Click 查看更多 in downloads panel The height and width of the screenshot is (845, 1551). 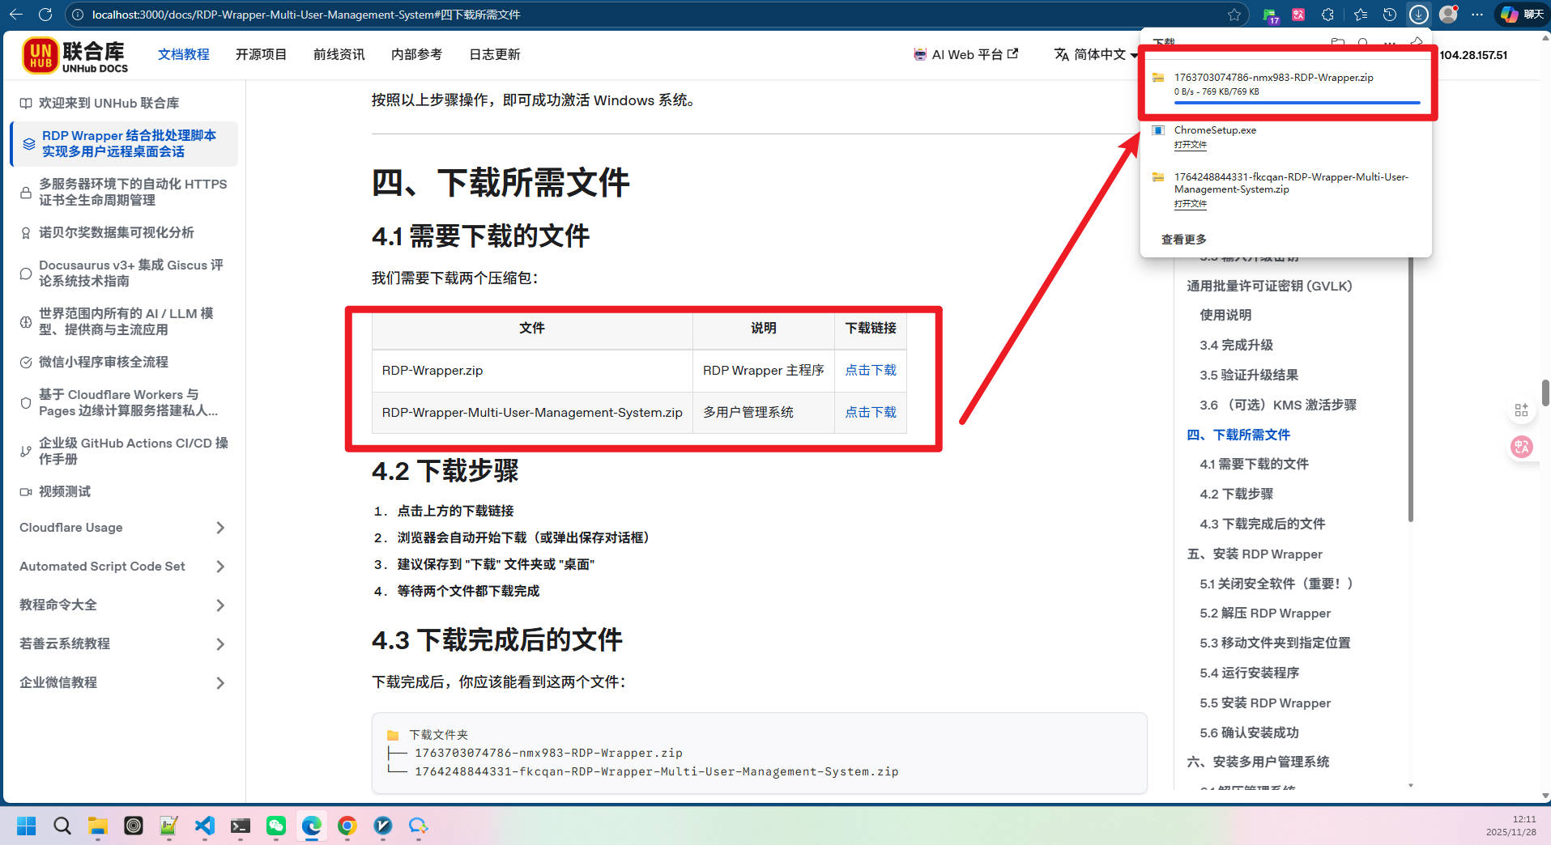tap(1183, 240)
